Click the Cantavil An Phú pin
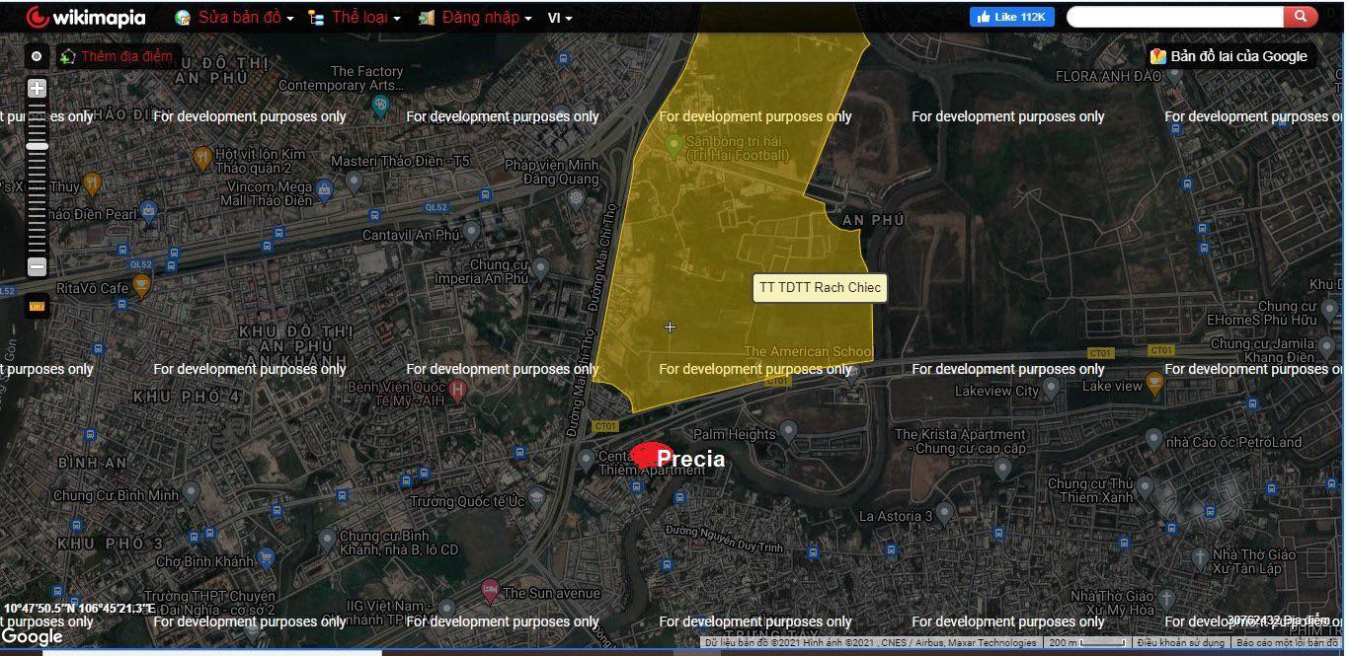1348x656 pixels. pos(472,232)
